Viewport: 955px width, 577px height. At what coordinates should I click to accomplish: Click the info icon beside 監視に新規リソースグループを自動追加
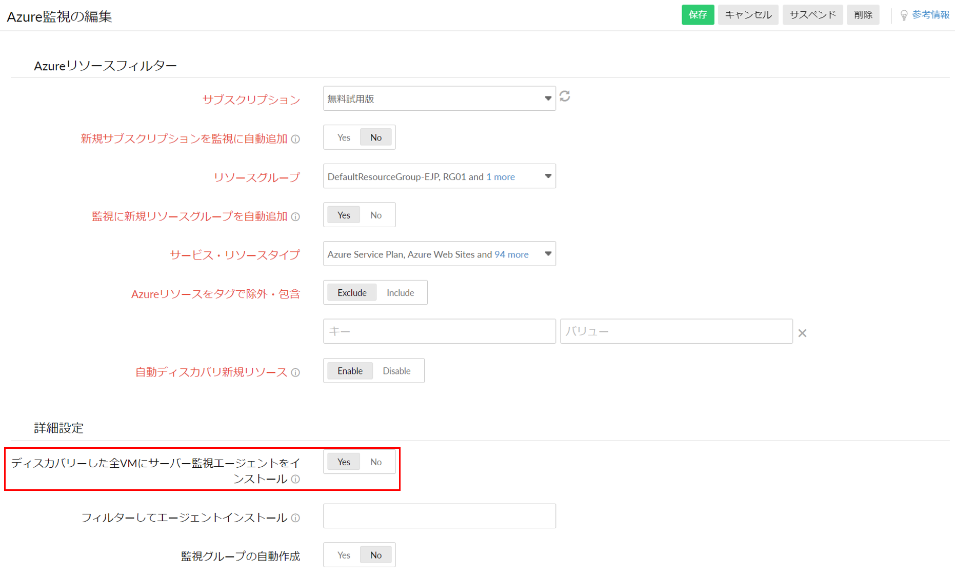point(296,217)
